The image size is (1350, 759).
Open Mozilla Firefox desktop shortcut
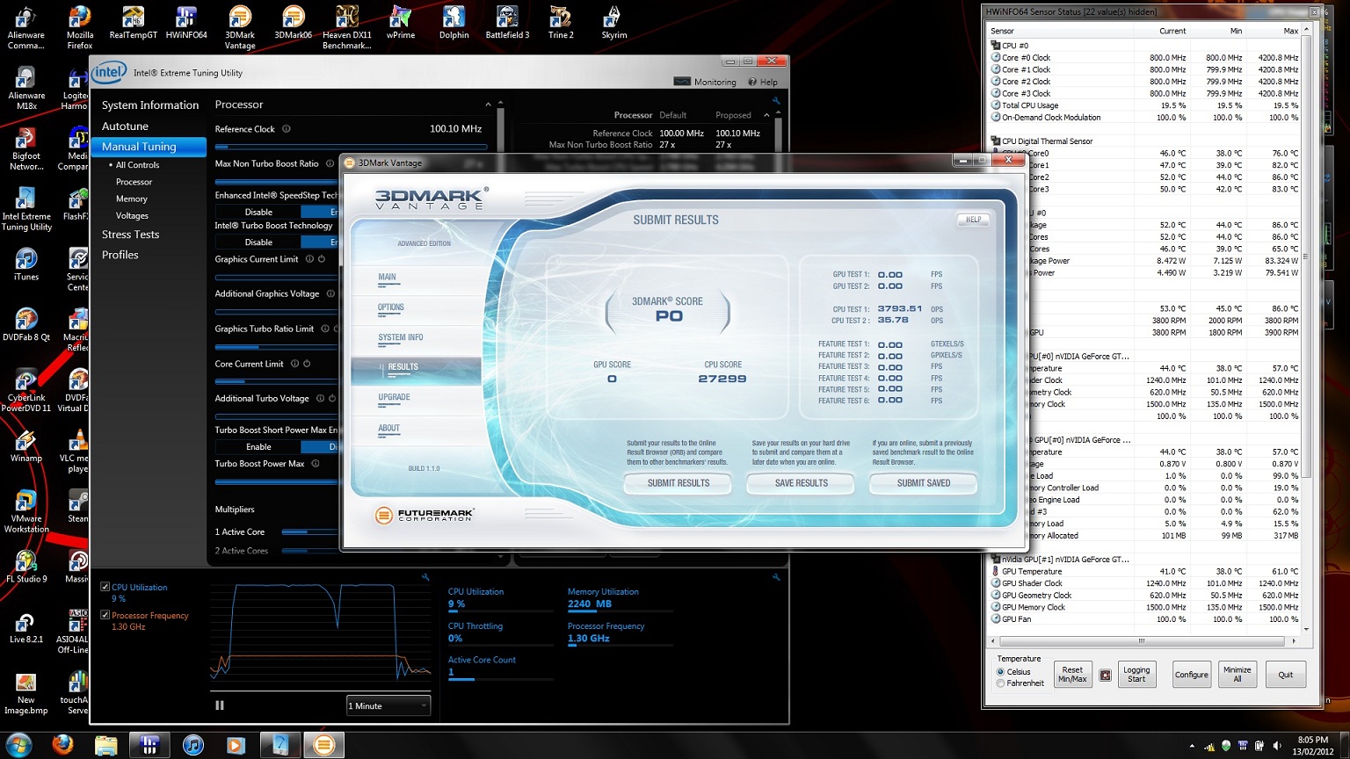tap(80, 27)
